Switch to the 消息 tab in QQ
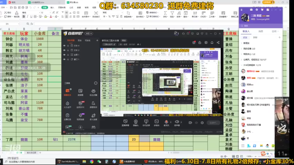Image resolution: width=294 pixels, height=165 pixels. (261, 32)
